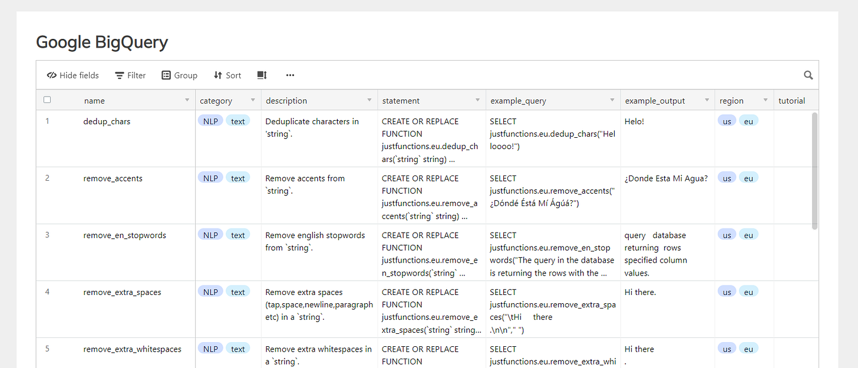Click the NLP tag in dedup_chars row
The image size is (858, 368).
point(210,121)
